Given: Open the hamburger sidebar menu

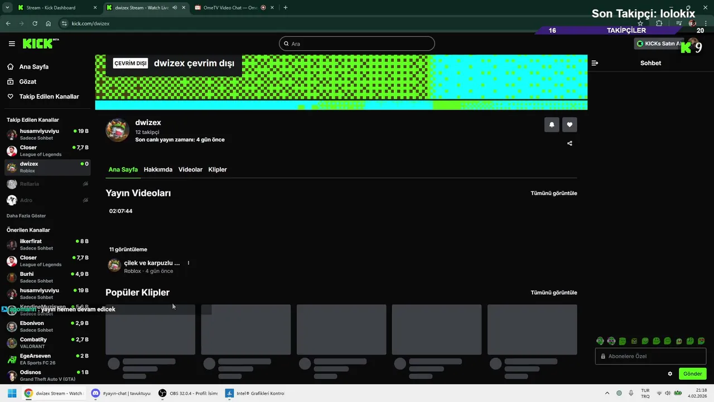Looking at the screenshot, I should pyautogui.click(x=12, y=44).
